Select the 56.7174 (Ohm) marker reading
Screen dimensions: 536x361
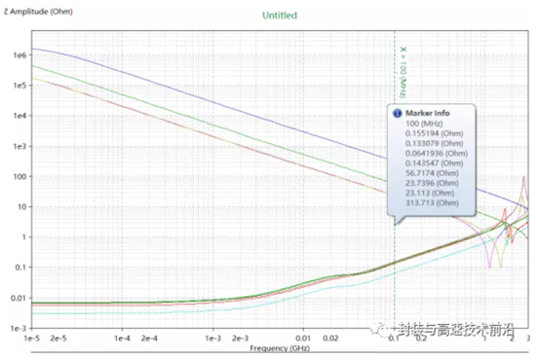pos(432,173)
